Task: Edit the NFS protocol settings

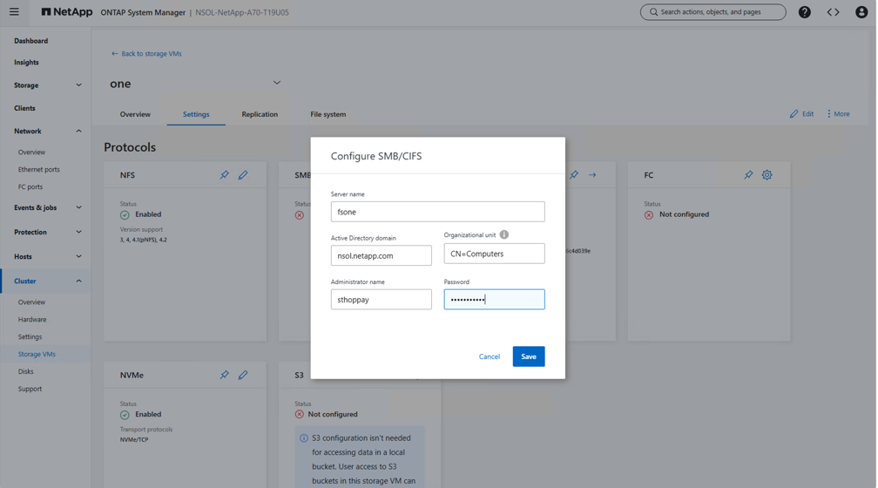Action: [243, 175]
